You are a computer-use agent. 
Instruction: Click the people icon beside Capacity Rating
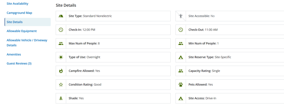(181, 71)
